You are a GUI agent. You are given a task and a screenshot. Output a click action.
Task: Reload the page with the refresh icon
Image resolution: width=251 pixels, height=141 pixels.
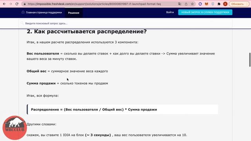17,4
